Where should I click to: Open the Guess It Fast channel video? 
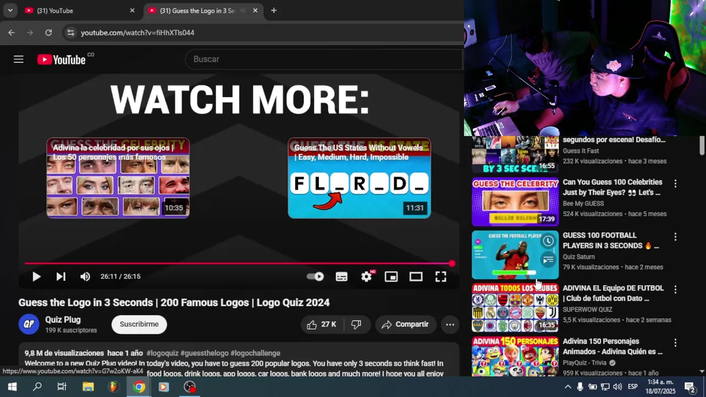515,154
